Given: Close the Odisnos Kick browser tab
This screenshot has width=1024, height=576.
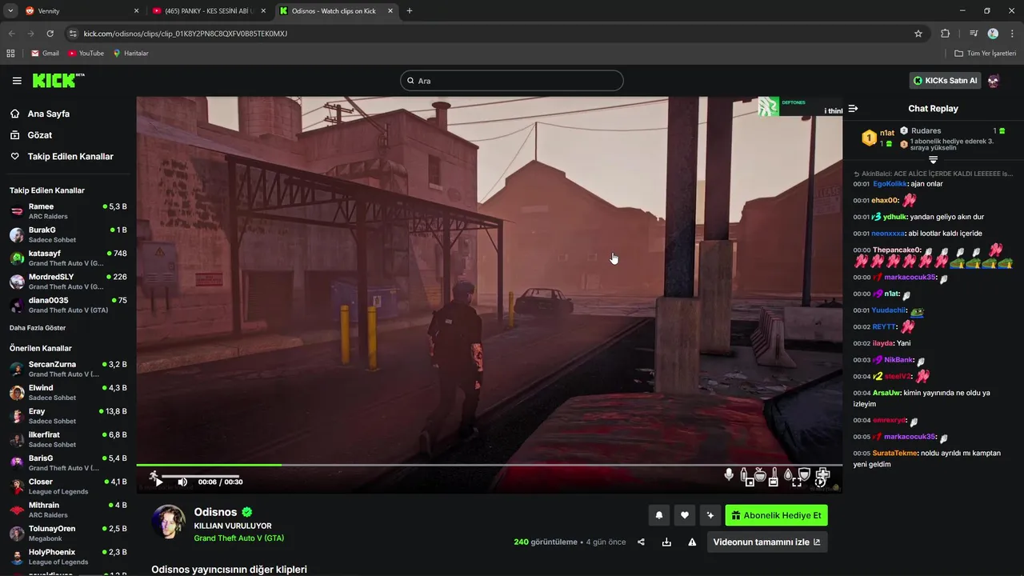Looking at the screenshot, I should click(x=390, y=11).
